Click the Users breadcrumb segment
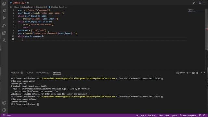 [x=17, y=7]
